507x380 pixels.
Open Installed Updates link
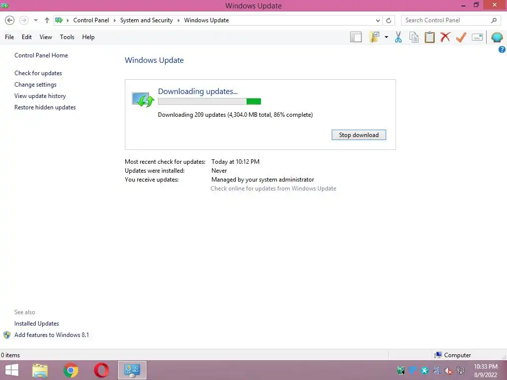[x=37, y=324]
